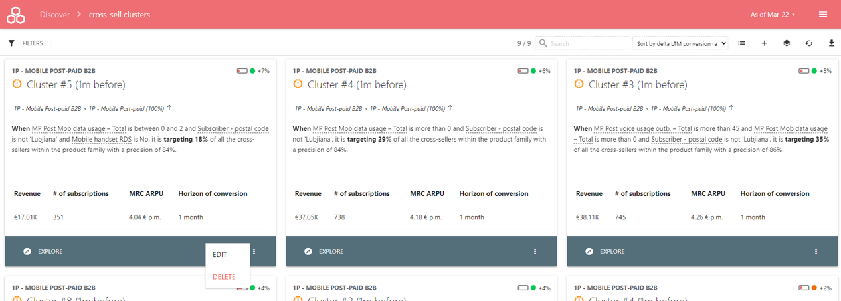Click the add cluster plus icon
The height and width of the screenshot is (301, 841).
tap(764, 43)
